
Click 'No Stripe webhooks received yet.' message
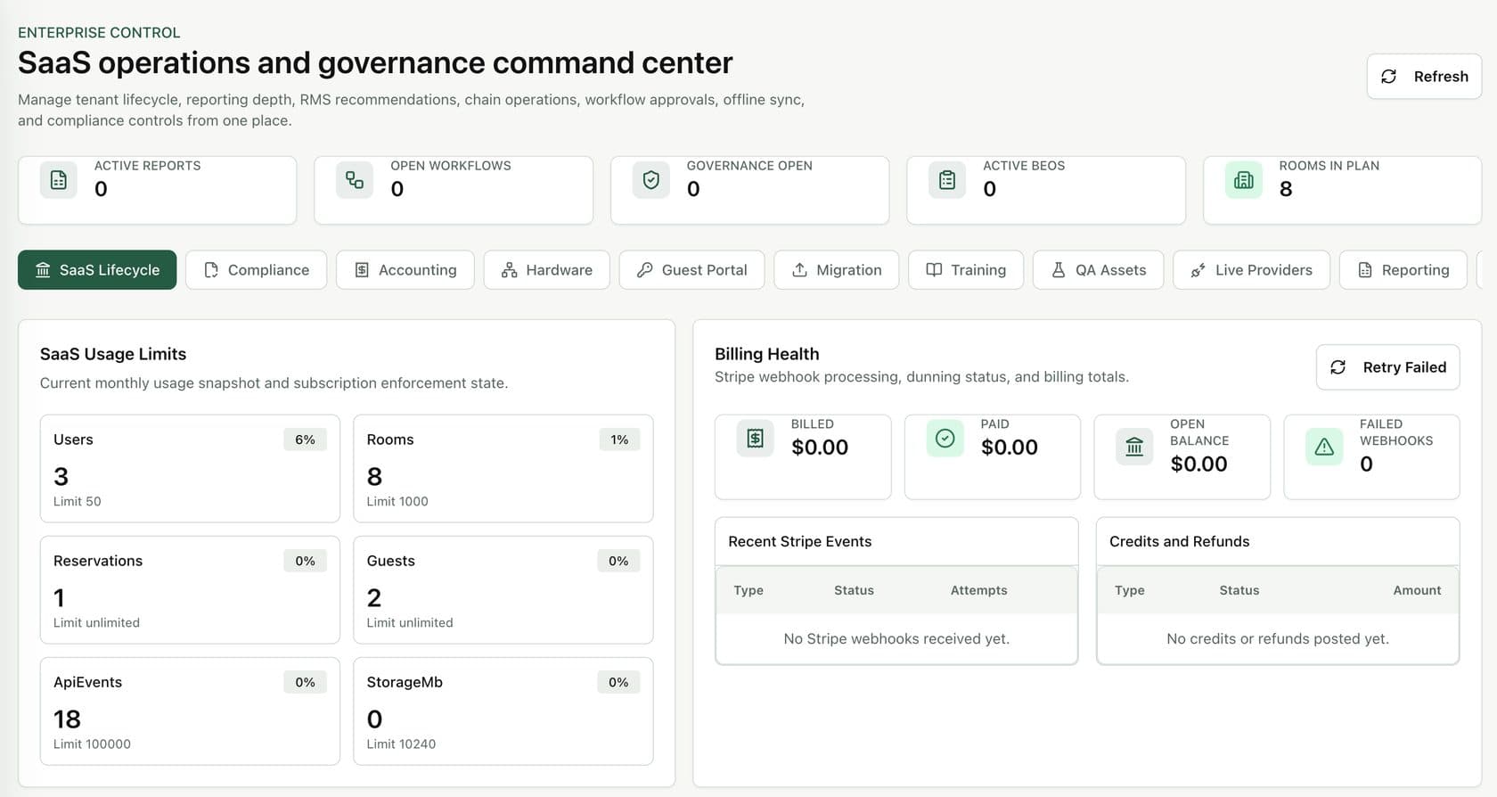tap(896, 638)
